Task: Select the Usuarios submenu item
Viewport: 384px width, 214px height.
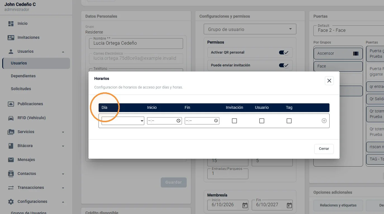Action: click(x=36, y=63)
